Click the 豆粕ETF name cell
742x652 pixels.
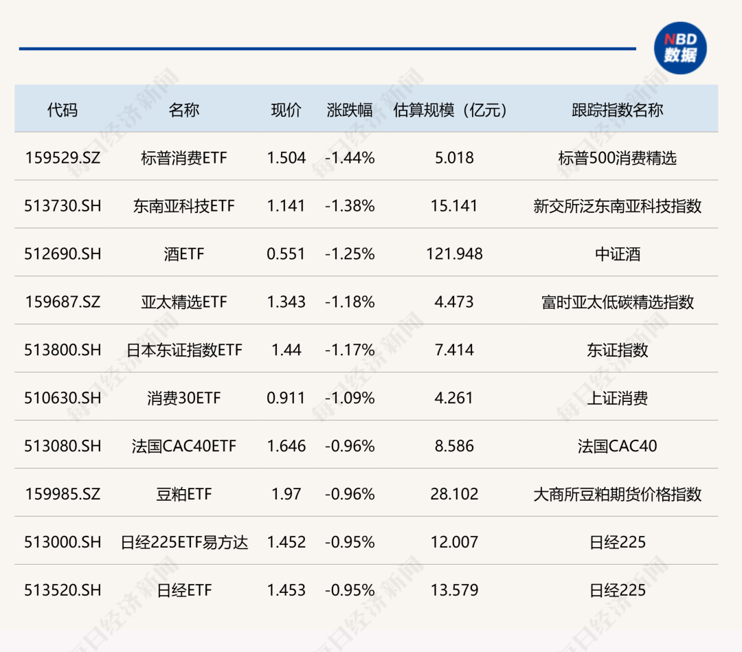pyautogui.click(x=183, y=495)
